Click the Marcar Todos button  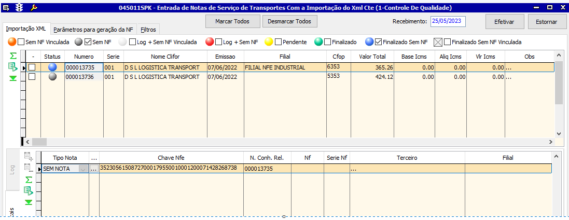(232, 21)
